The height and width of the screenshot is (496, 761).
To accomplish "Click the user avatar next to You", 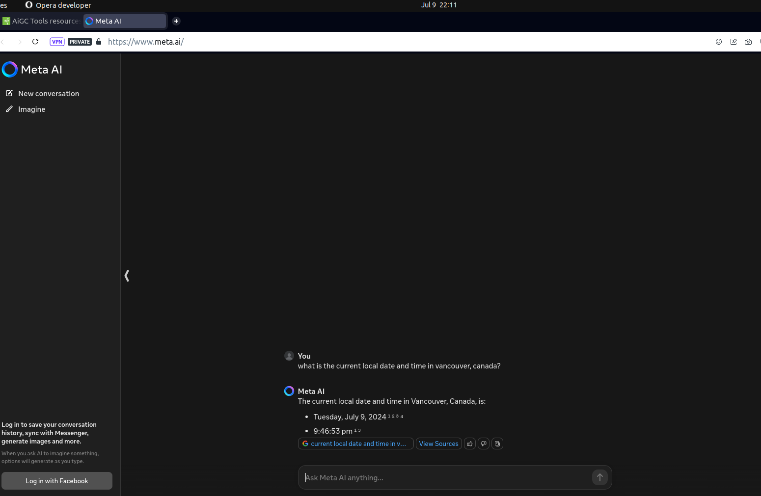I will click(289, 356).
